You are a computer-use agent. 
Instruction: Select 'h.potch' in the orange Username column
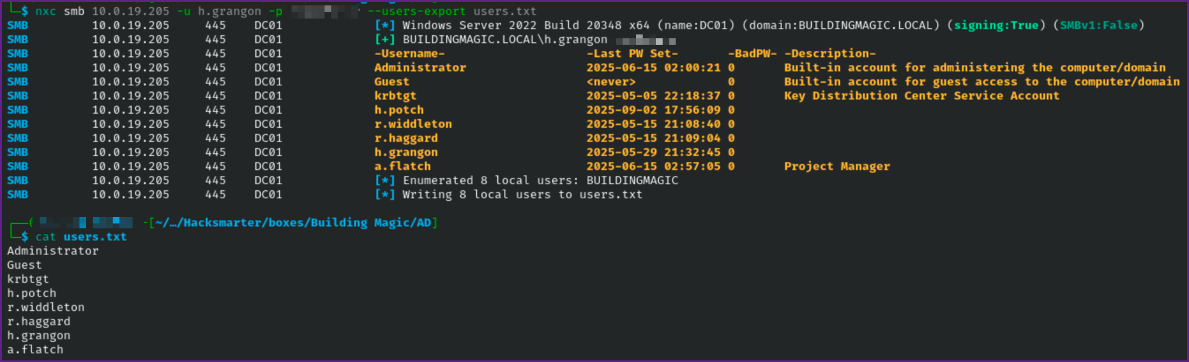[x=399, y=110]
